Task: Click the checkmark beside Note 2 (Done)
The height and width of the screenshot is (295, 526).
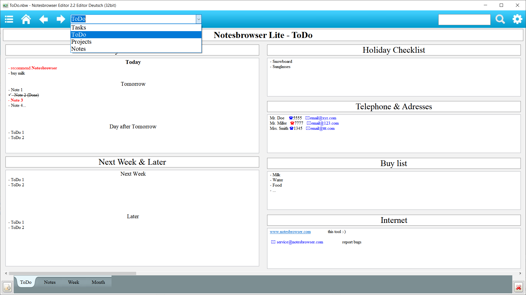Action: tap(10, 95)
